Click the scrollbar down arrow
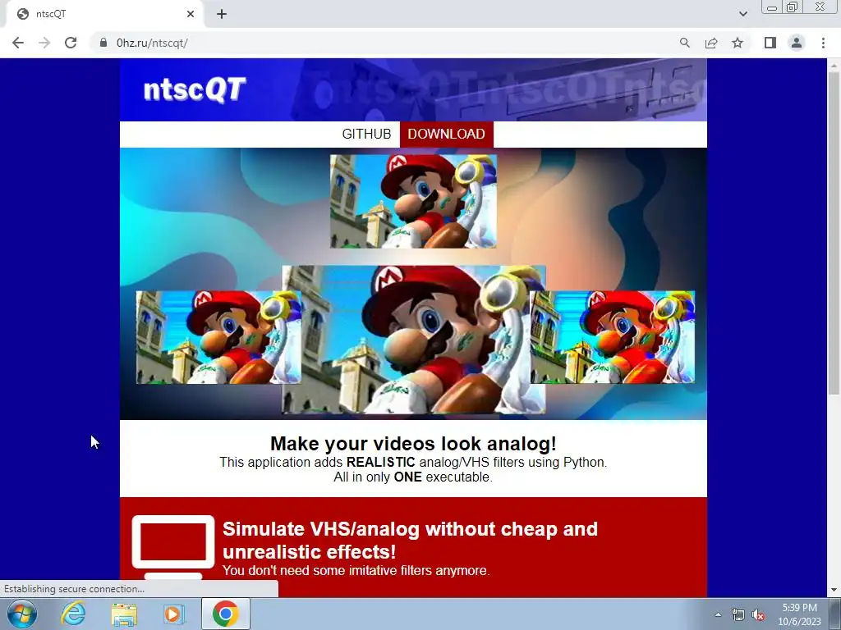 pyautogui.click(x=833, y=590)
